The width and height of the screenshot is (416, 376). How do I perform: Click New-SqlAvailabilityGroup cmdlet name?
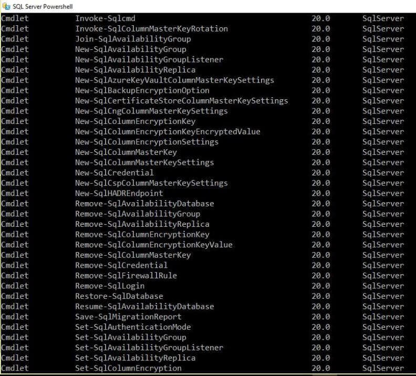tap(131, 49)
